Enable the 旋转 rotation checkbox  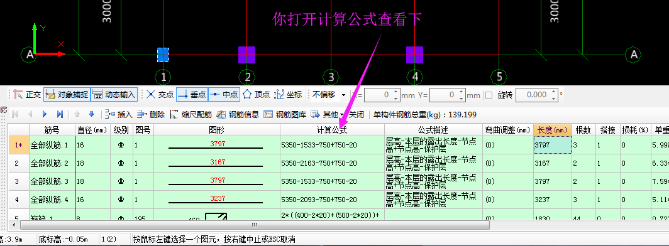[x=489, y=95]
